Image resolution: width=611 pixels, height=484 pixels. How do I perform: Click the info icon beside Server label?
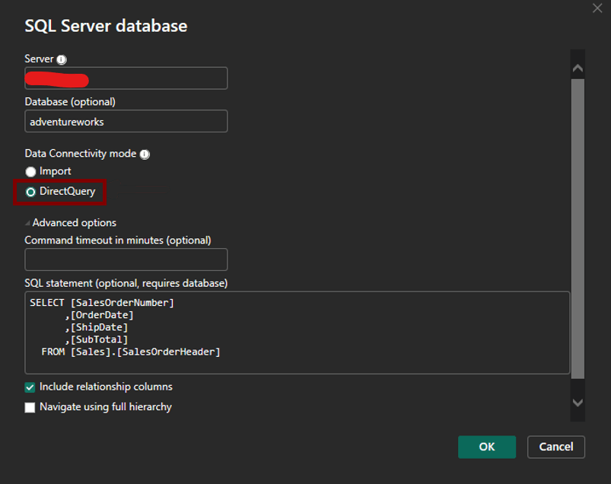pos(62,59)
